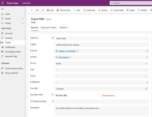Image resolution: width=152 pixels, height=117 pixels.
Task: Click the Ticket No. field
Action: (102, 38)
